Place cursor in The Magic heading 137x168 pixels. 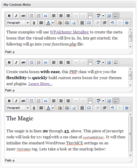[20, 118]
